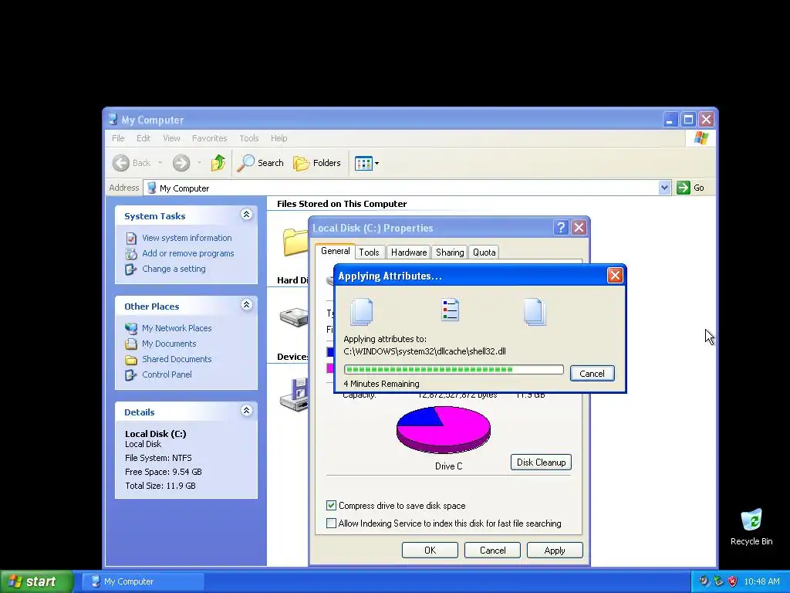Image resolution: width=790 pixels, height=593 pixels.
Task: Click the Forward navigation arrow icon
Action: point(181,163)
